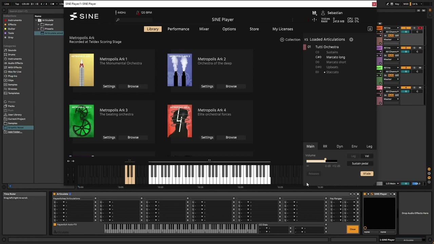Select Audio Effects category in Ableton browser
The image size is (434, 244).
click(x=15, y=63)
